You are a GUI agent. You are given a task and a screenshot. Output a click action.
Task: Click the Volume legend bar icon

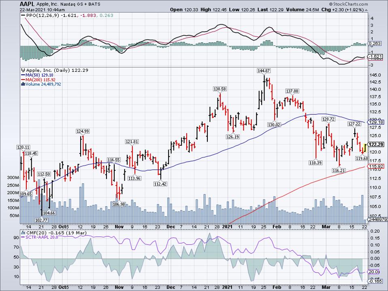tap(22, 84)
